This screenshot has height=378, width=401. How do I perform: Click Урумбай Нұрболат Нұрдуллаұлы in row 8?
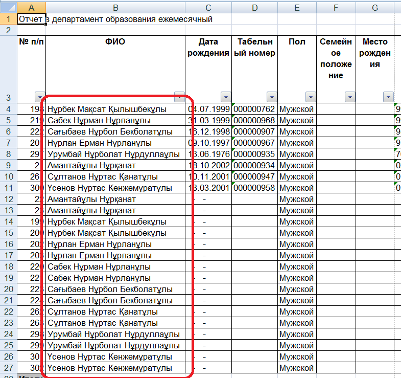coord(113,154)
